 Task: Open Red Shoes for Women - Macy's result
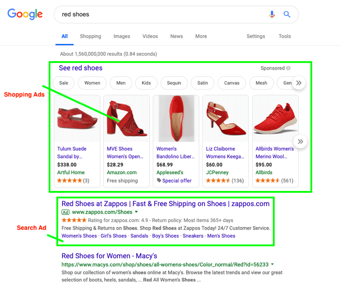109,256
